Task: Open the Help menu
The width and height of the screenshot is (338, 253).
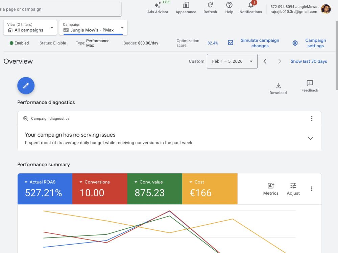Action: (x=229, y=8)
